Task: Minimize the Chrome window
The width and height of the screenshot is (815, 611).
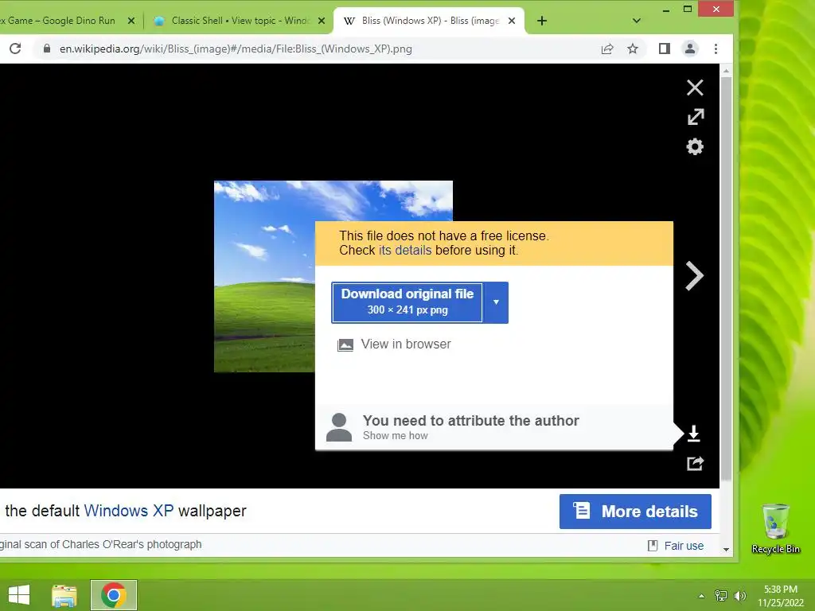Action: (666, 10)
